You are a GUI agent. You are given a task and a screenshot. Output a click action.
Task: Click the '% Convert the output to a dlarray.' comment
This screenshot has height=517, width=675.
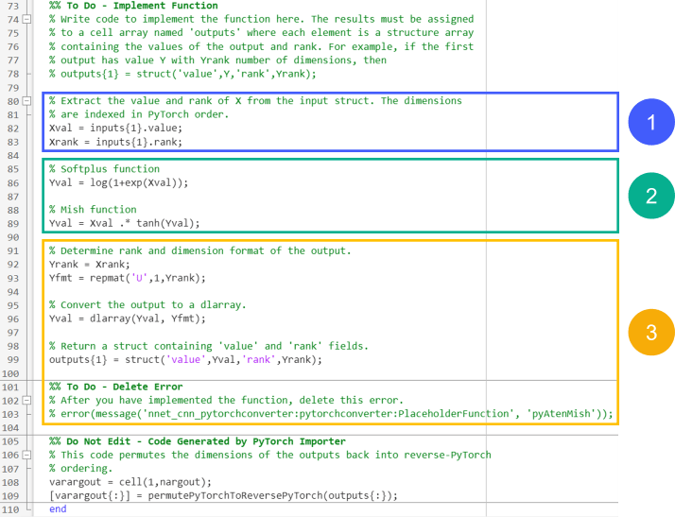[x=147, y=304]
